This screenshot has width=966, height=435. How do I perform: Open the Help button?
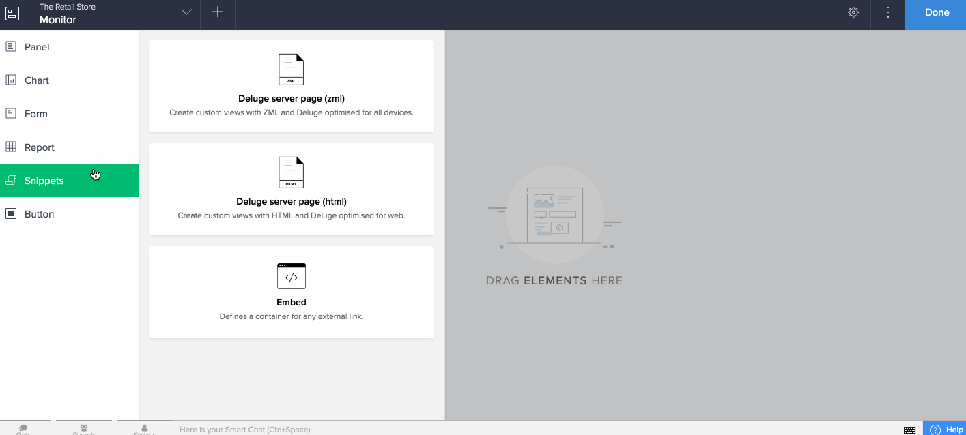[x=946, y=430]
